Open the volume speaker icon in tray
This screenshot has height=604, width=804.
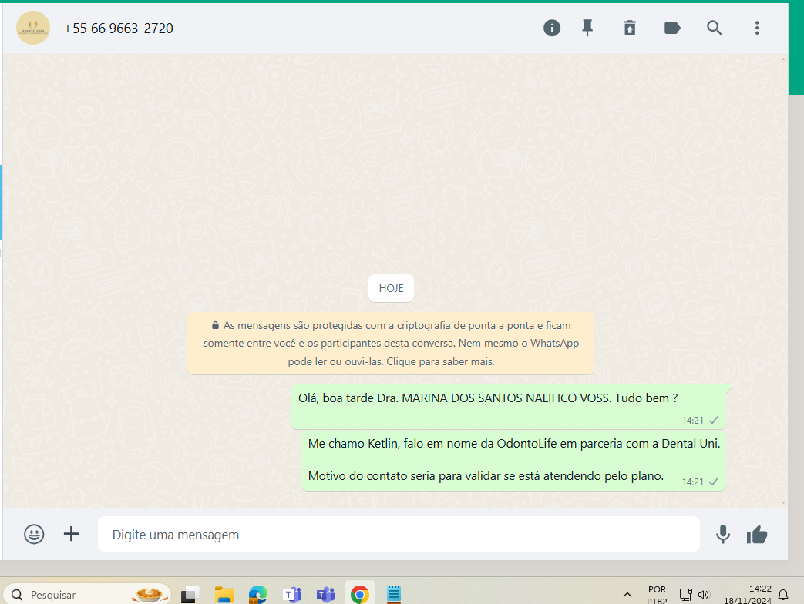click(704, 594)
